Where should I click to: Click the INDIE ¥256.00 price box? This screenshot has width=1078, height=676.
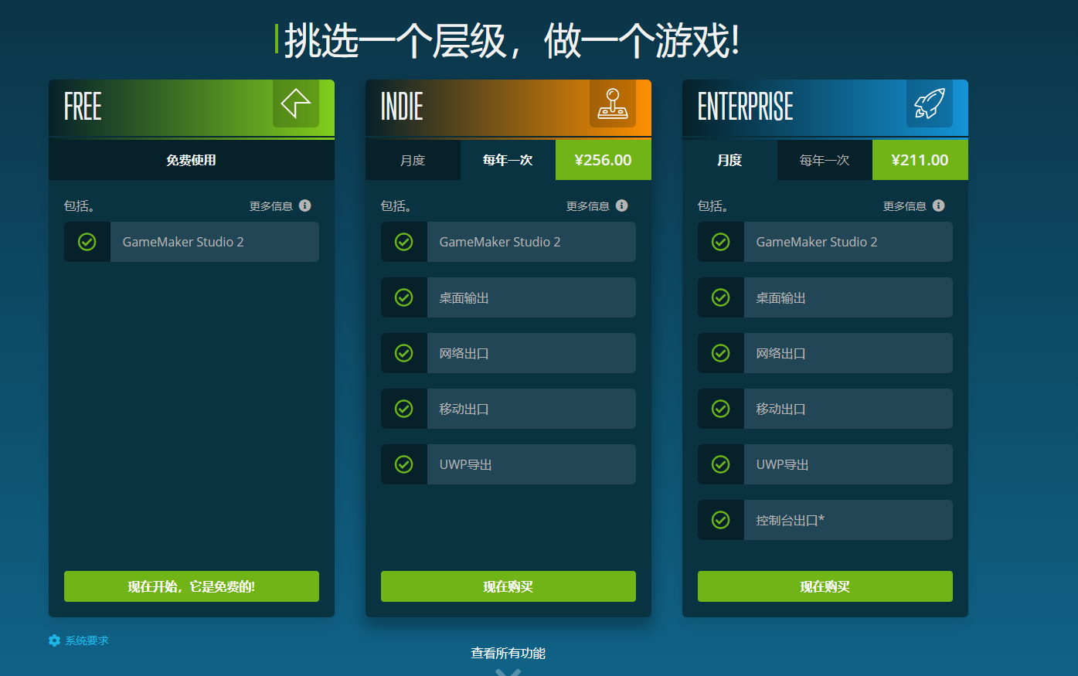(604, 160)
